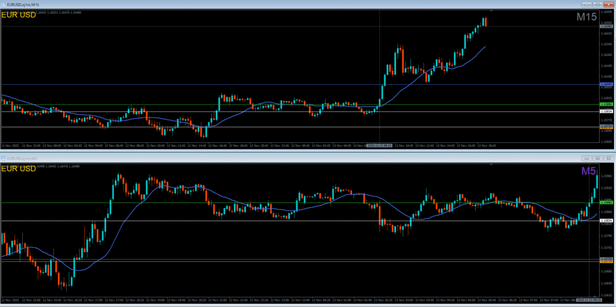Select the blue 1.16040 price label in M15
The width and height of the screenshot is (616, 307).
(607, 85)
